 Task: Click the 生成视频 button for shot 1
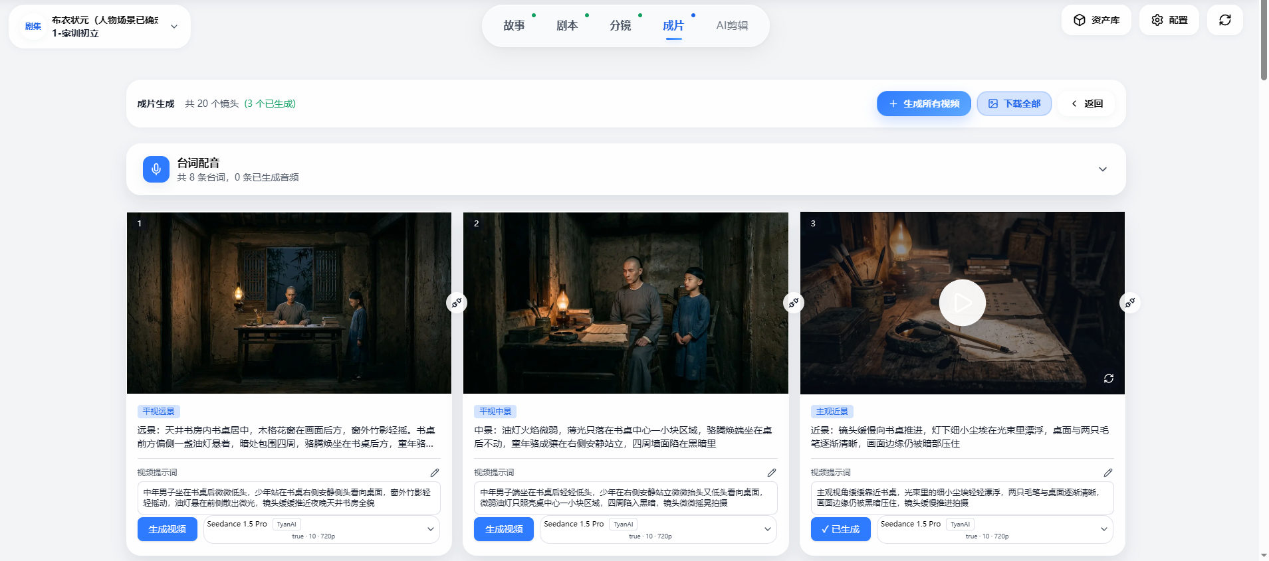click(x=168, y=529)
